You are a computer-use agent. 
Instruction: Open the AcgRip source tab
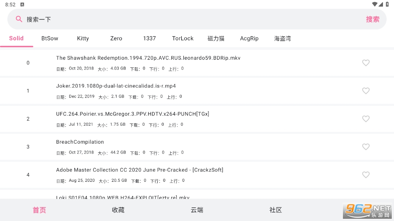click(249, 38)
